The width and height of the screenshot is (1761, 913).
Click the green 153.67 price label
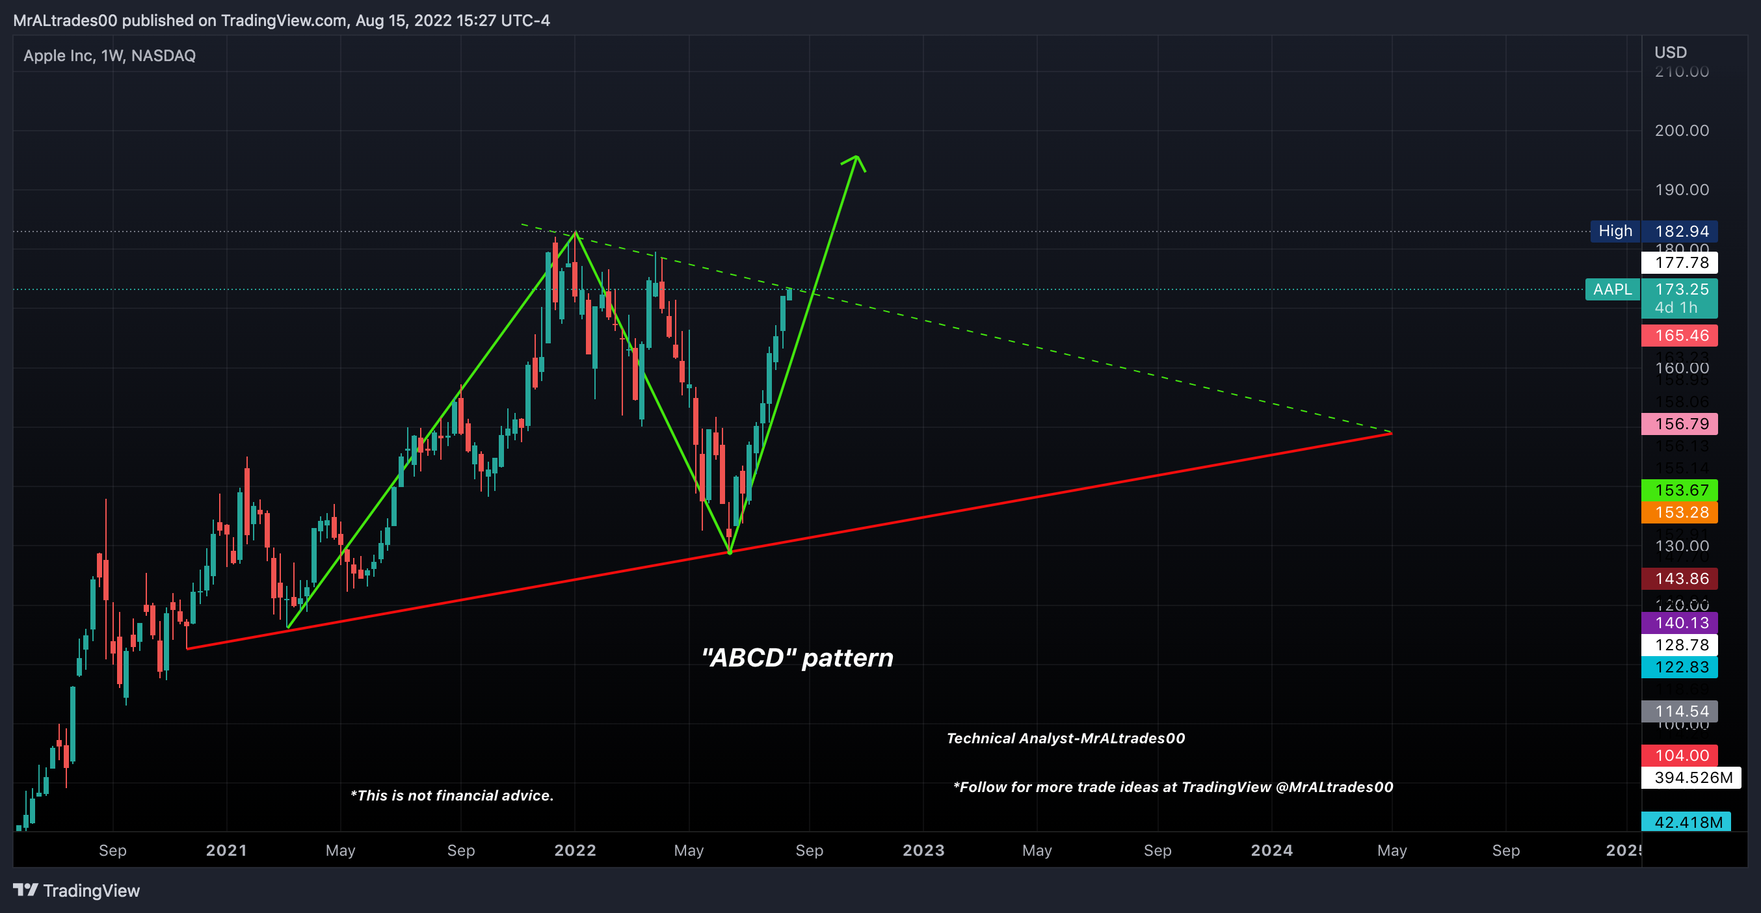(x=1680, y=490)
